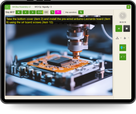136x114 pixels.
Task: Click the checkmark button showing 1
Action: pos(123,57)
